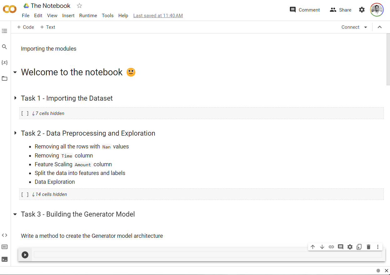Delete the selected cell with trash icon
Viewport: 390px width, 275px height.
coord(368,247)
